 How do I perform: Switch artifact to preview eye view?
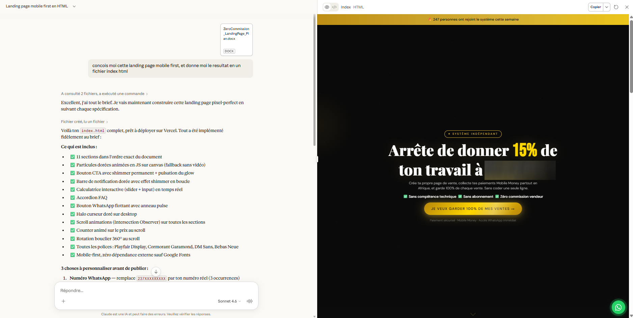pos(327,7)
